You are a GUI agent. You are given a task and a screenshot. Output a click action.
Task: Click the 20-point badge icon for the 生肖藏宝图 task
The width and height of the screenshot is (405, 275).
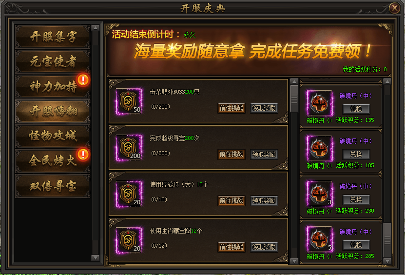[129, 240]
